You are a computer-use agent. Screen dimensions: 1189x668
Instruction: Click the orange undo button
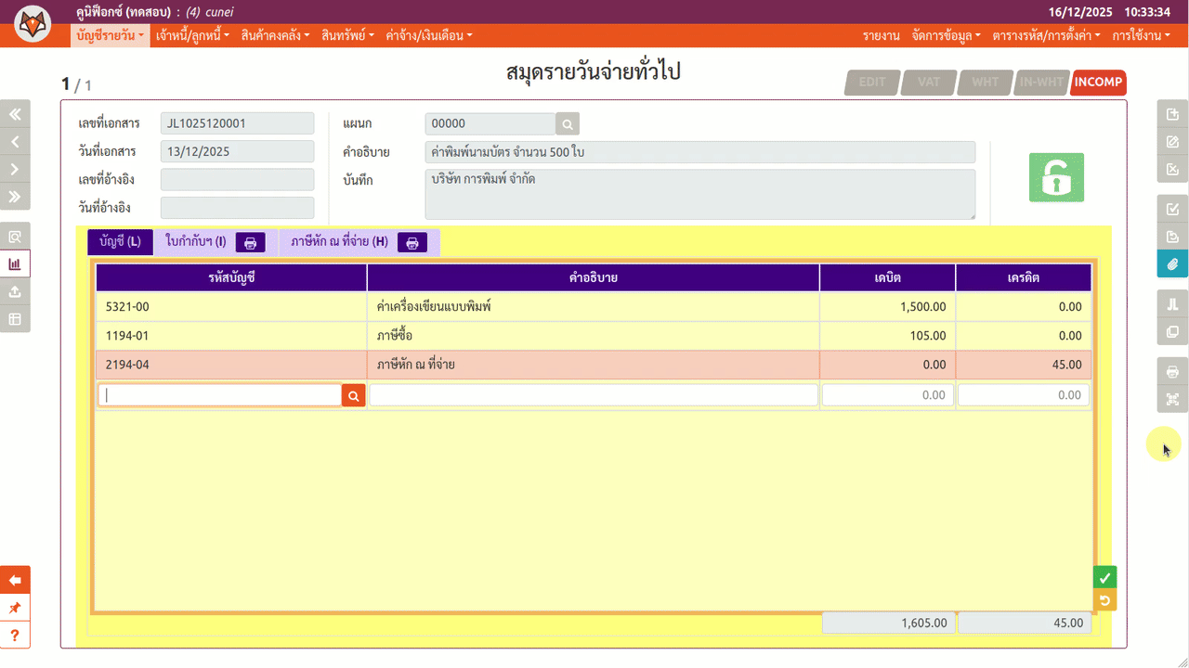[x=1104, y=600]
